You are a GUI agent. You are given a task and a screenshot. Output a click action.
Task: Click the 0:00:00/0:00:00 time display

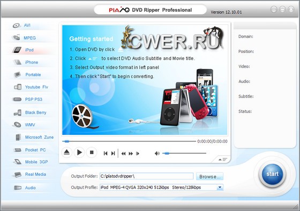pyautogui.click(x=212, y=141)
